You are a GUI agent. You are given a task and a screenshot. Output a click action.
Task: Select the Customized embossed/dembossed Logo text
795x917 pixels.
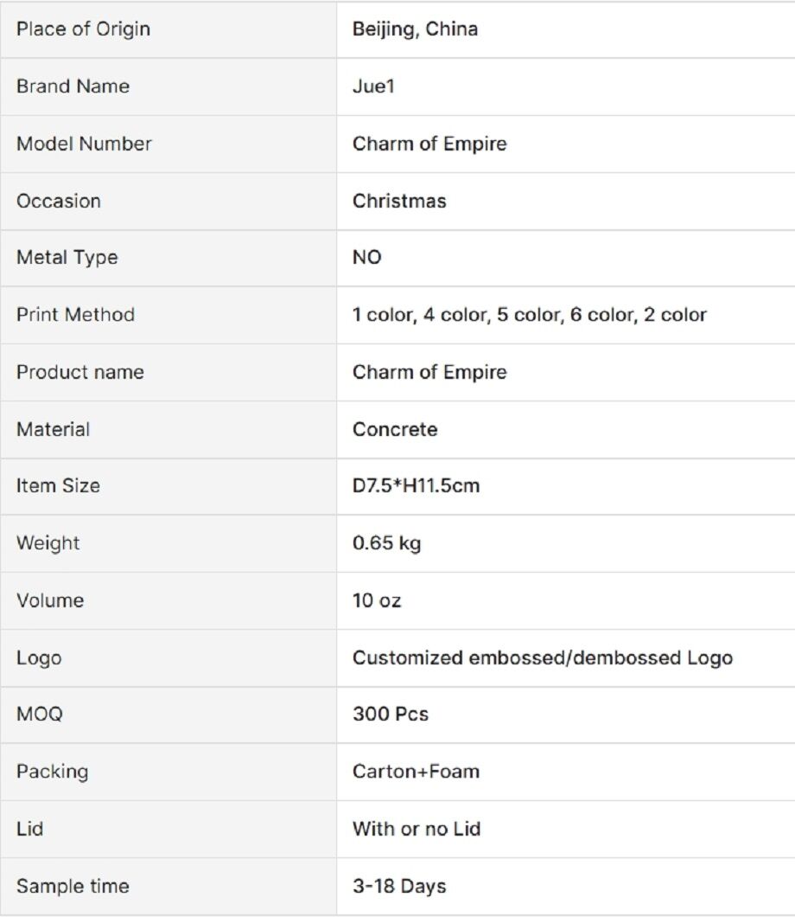coord(542,657)
